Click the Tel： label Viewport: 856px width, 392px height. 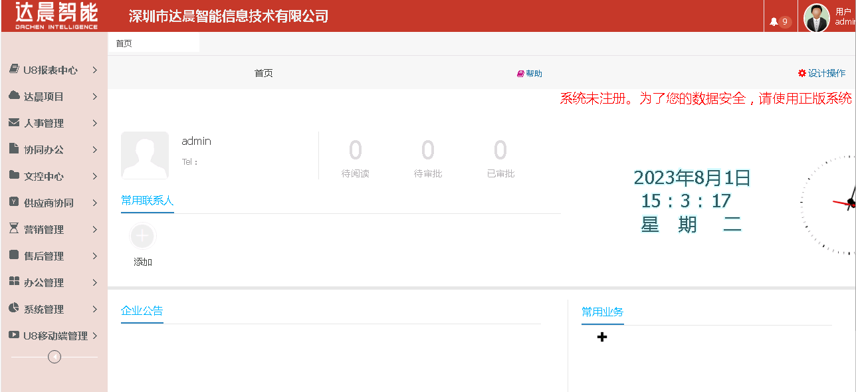189,161
